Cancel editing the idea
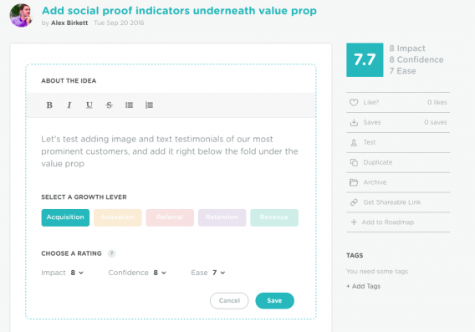 pyautogui.click(x=229, y=301)
